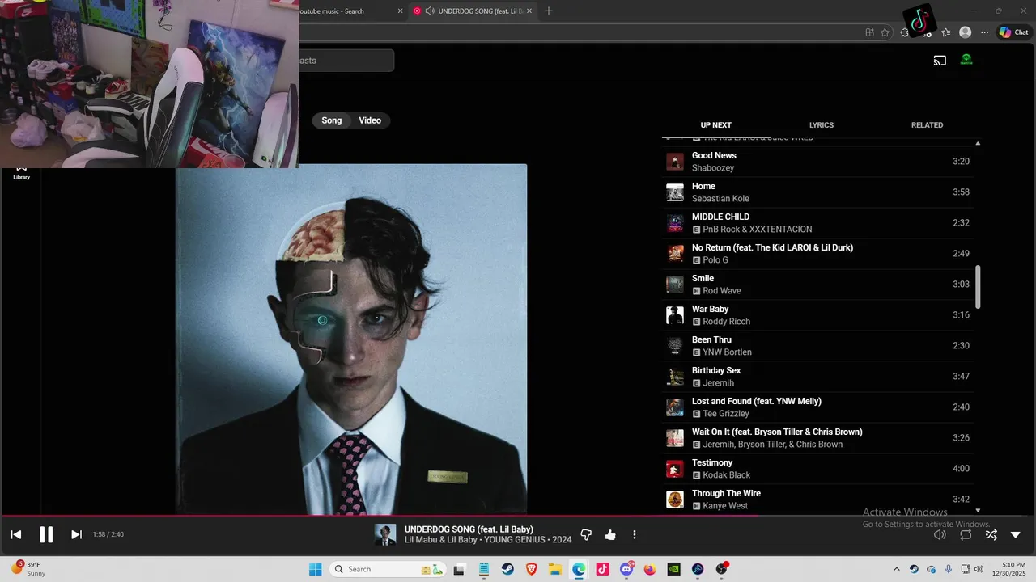Open the three-dot menu in the player bar

[635, 535]
